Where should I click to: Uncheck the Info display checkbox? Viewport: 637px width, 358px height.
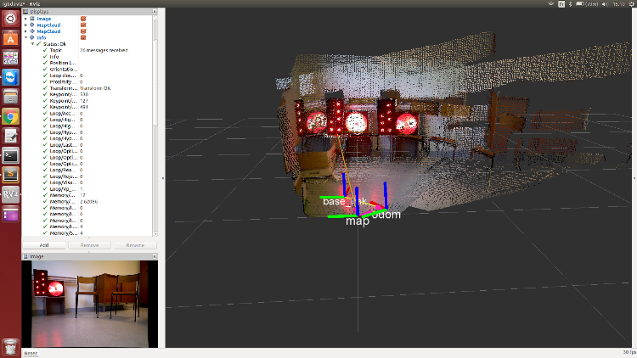pos(82,37)
